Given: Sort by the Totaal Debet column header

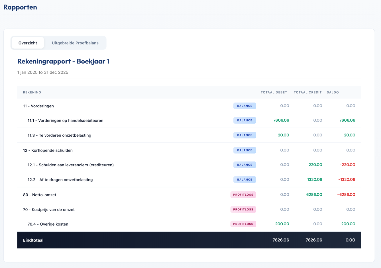Looking at the screenshot, I should [274, 92].
